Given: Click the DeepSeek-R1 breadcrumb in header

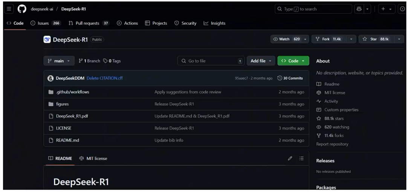Looking at the screenshot, I should tap(73, 9).
